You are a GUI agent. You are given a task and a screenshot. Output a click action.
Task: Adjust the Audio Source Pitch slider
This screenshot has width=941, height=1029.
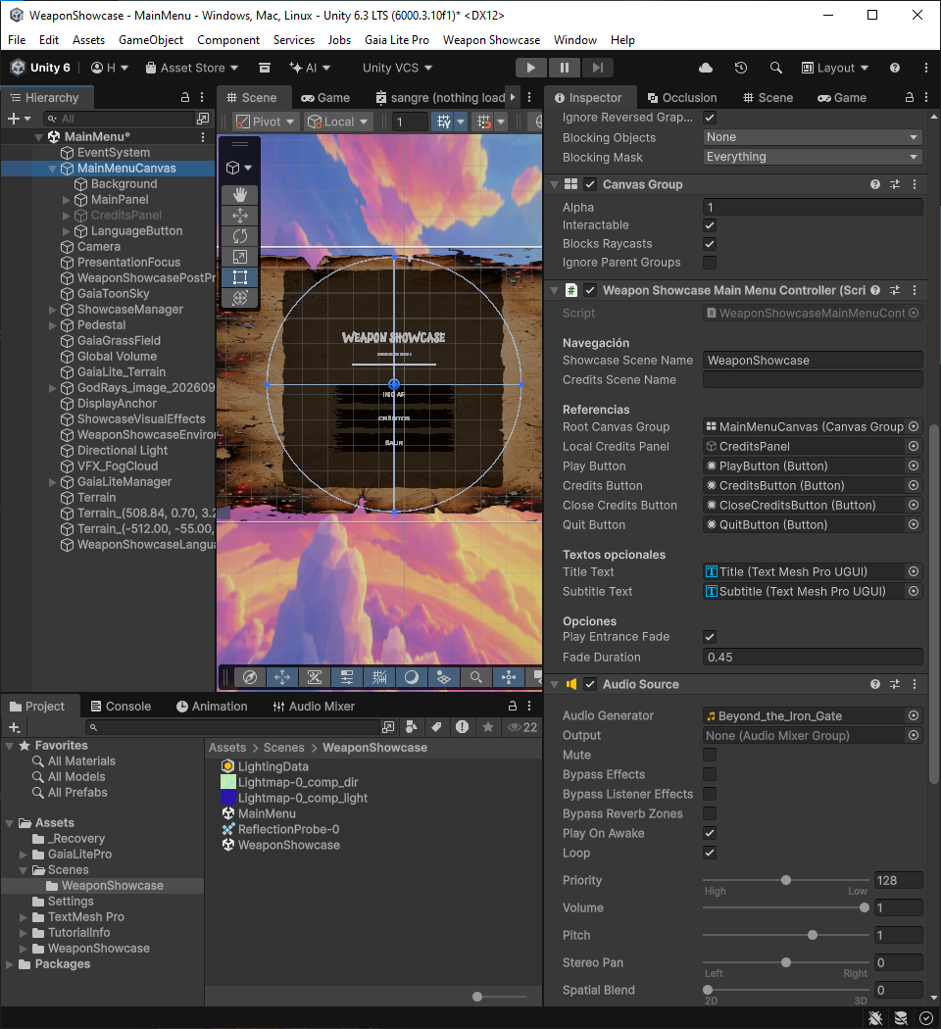(786, 935)
